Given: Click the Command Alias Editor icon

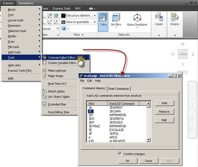Looking at the screenshot, I should (45, 57).
